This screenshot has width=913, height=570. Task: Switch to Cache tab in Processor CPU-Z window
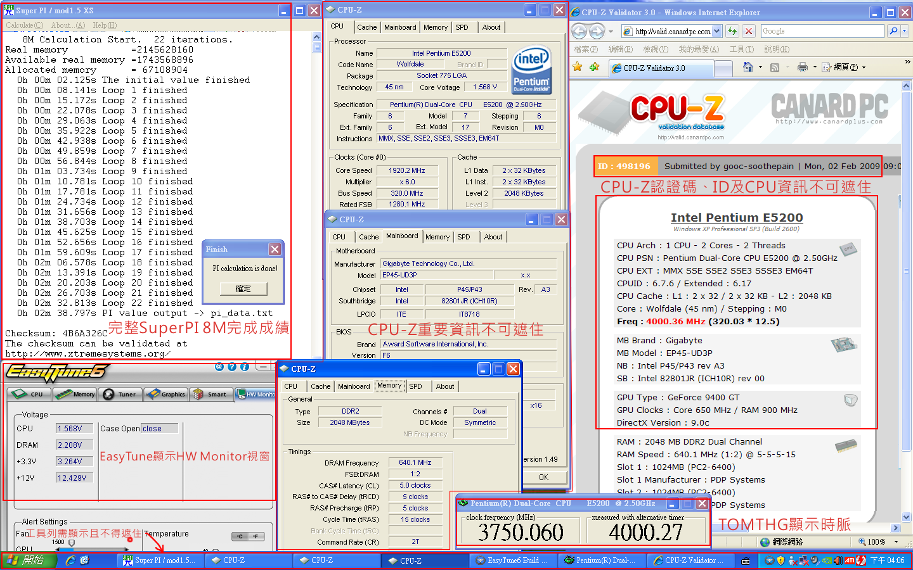point(366,27)
